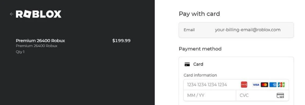Focus the MM / YY expiry field
Screen dimensions: 305x105
click(210, 96)
